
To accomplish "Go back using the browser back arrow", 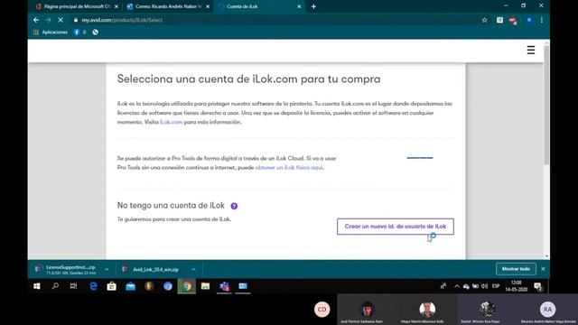I will (x=36, y=20).
